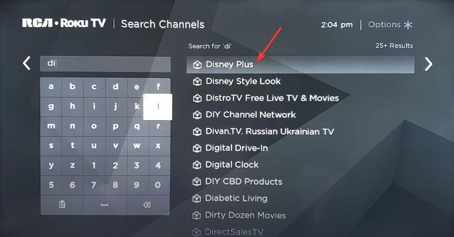Tap the letter 's' key

[51, 146]
